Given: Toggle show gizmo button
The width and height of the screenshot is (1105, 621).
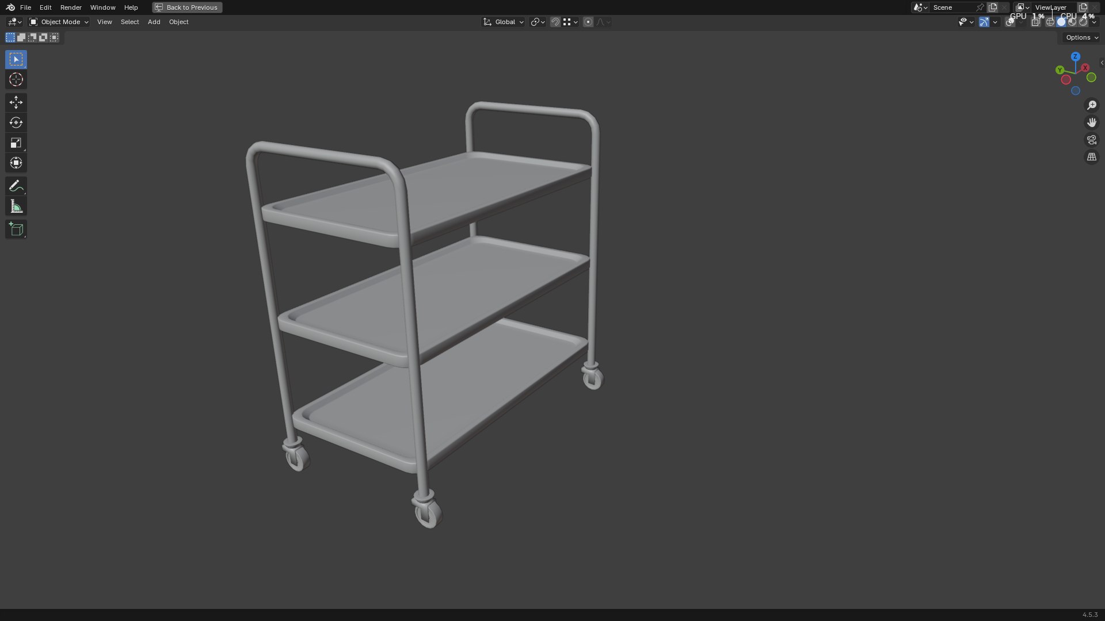Looking at the screenshot, I should (x=984, y=22).
